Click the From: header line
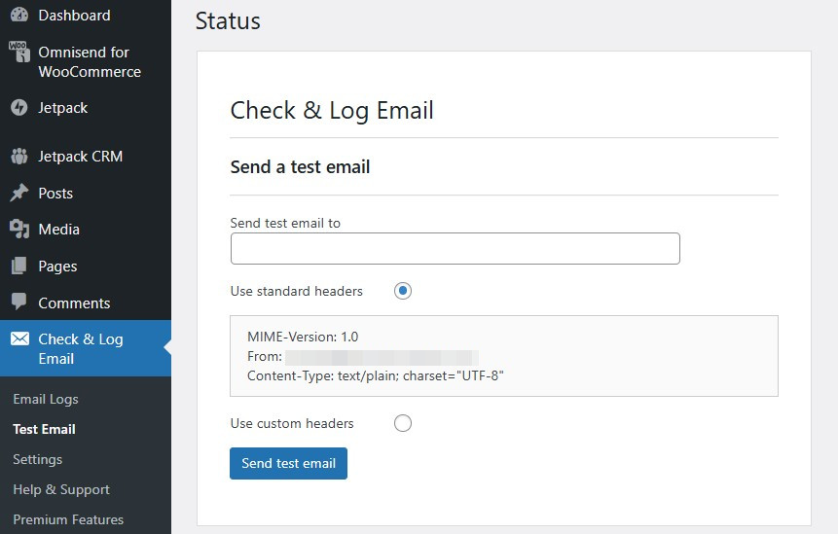838x534 pixels. [x=363, y=357]
